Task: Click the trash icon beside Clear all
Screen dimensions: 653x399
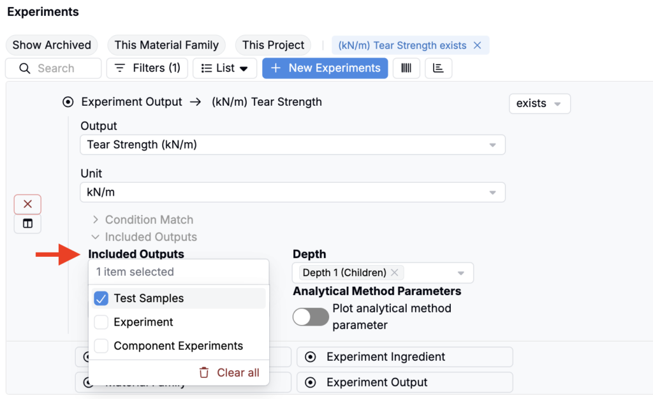Action: pyautogui.click(x=204, y=373)
